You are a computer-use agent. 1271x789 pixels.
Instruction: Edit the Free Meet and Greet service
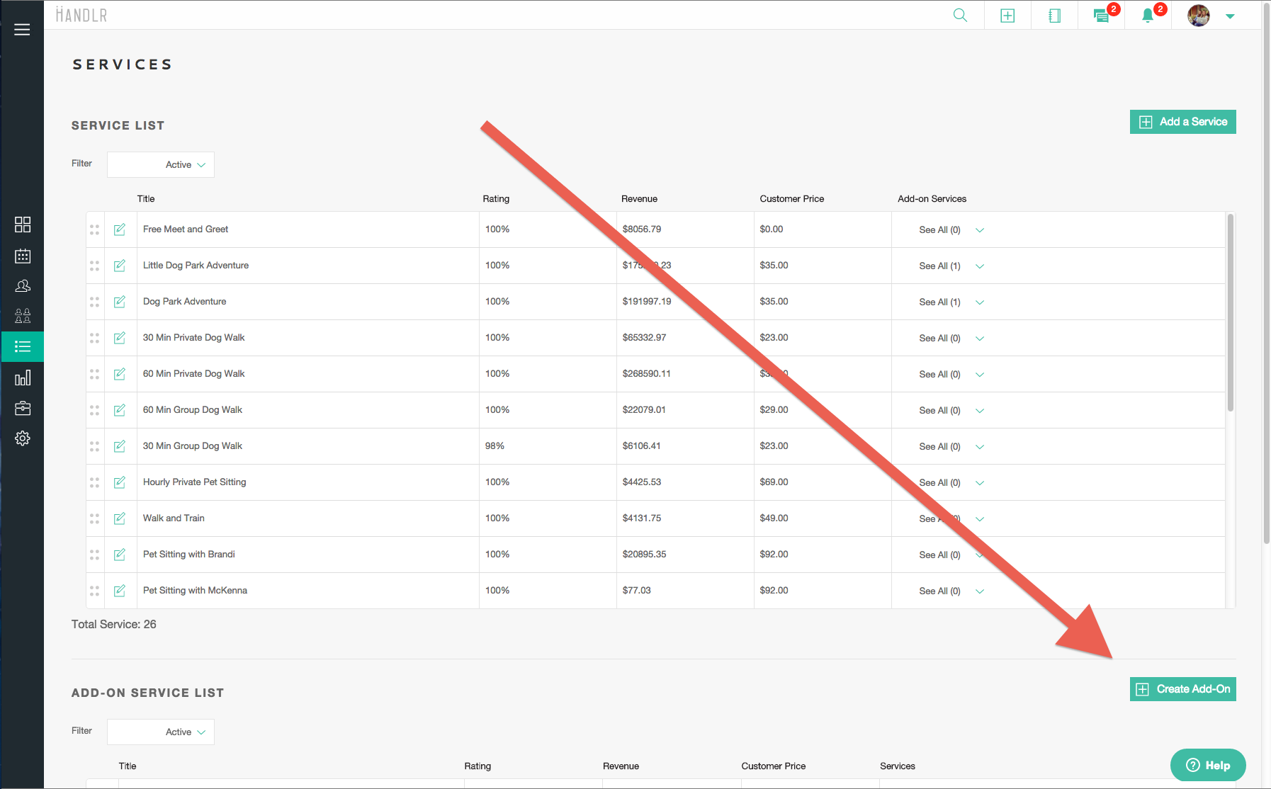point(120,229)
